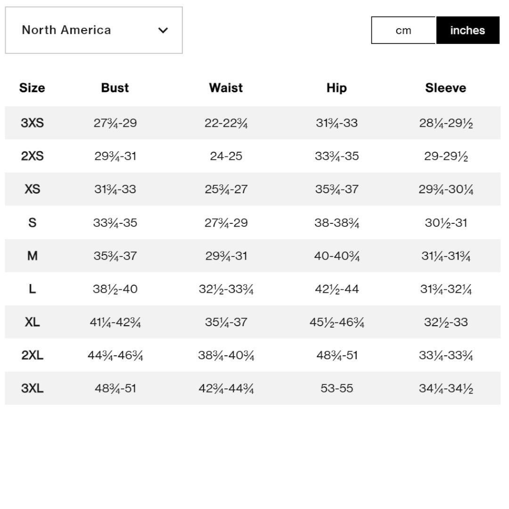Viewport: 509px width, 509px height.
Task: Click the 2XS waist value 24-25
Action: [x=226, y=156]
